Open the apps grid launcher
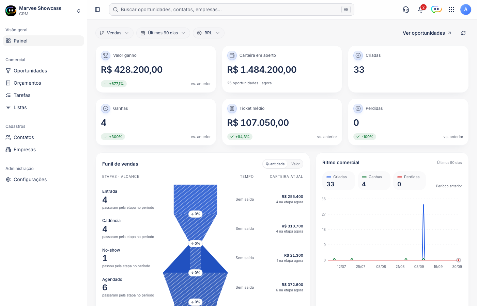This screenshot has width=477, height=306. pyautogui.click(x=451, y=10)
